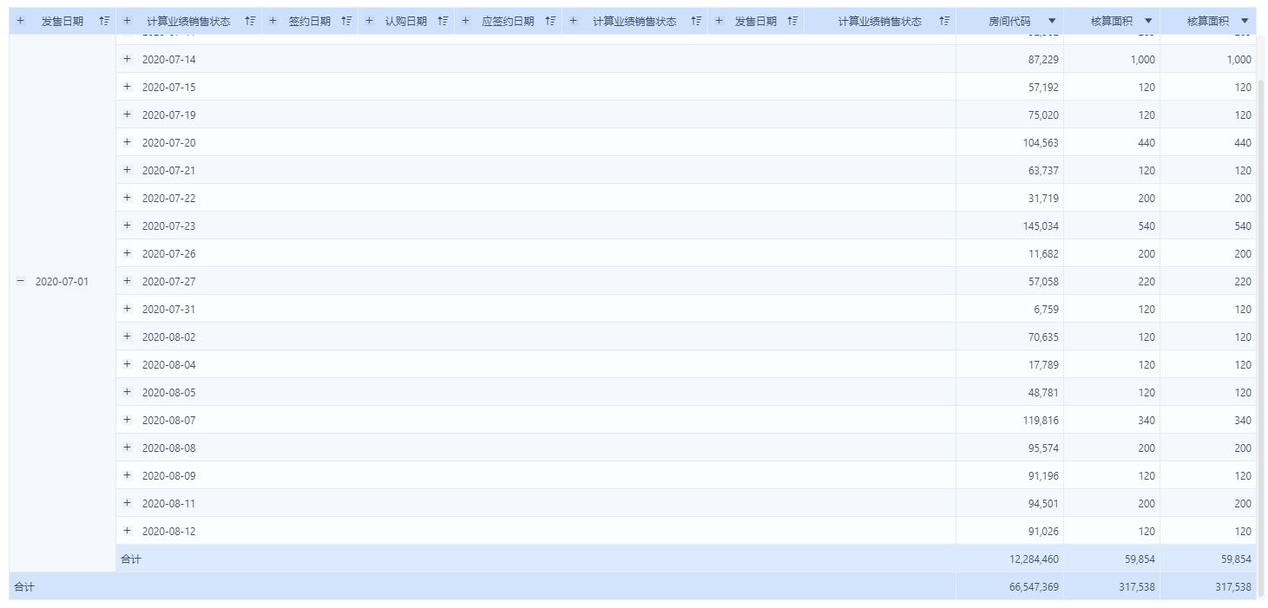
Task: Select the 145,034 value cell
Action: (1010, 226)
